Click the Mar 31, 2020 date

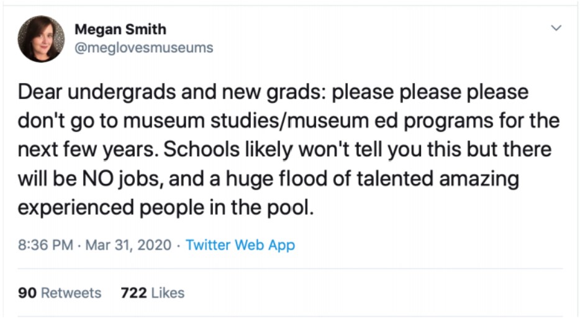pos(128,245)
